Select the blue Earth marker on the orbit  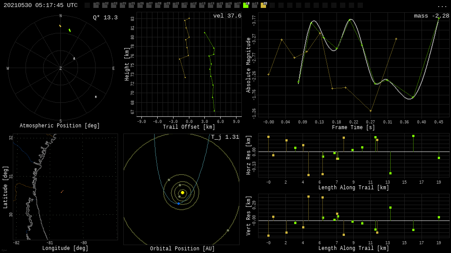(x=178, y=203)
